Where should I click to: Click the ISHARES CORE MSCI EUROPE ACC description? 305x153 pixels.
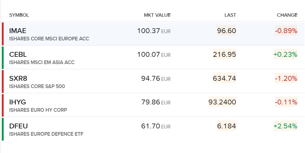[x=49, y=39]
